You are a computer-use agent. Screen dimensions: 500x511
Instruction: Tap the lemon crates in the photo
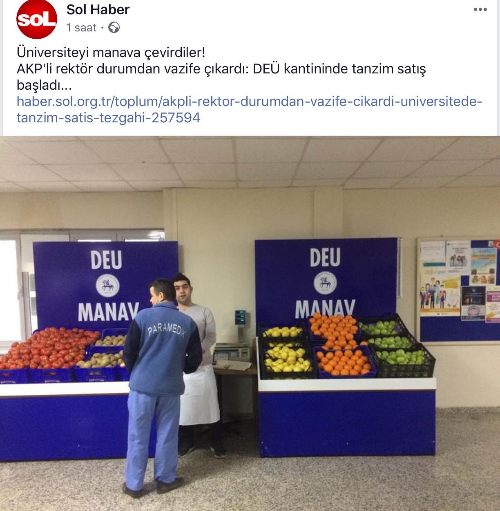coord(286,351)
